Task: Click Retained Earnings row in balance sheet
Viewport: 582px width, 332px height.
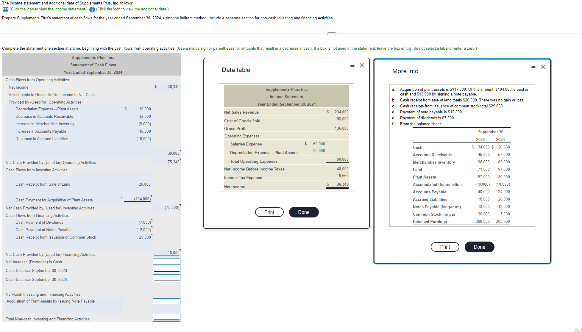Action: click(461, 222)
